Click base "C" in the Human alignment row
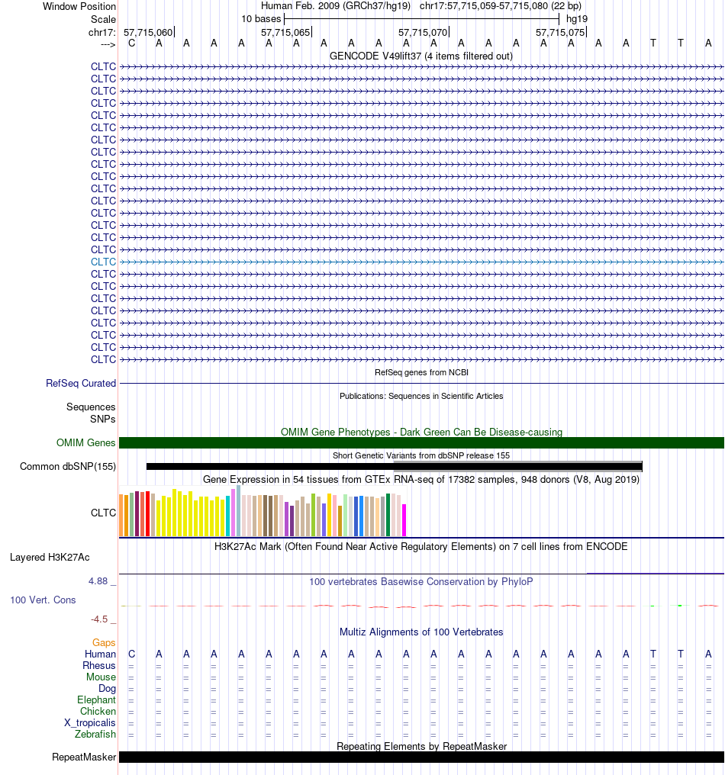725x775 pixels. coord(131,654)
